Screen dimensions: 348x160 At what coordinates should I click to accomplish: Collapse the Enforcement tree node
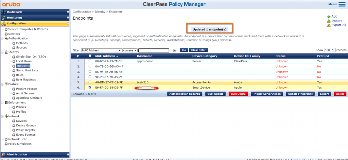coord(2,102)
